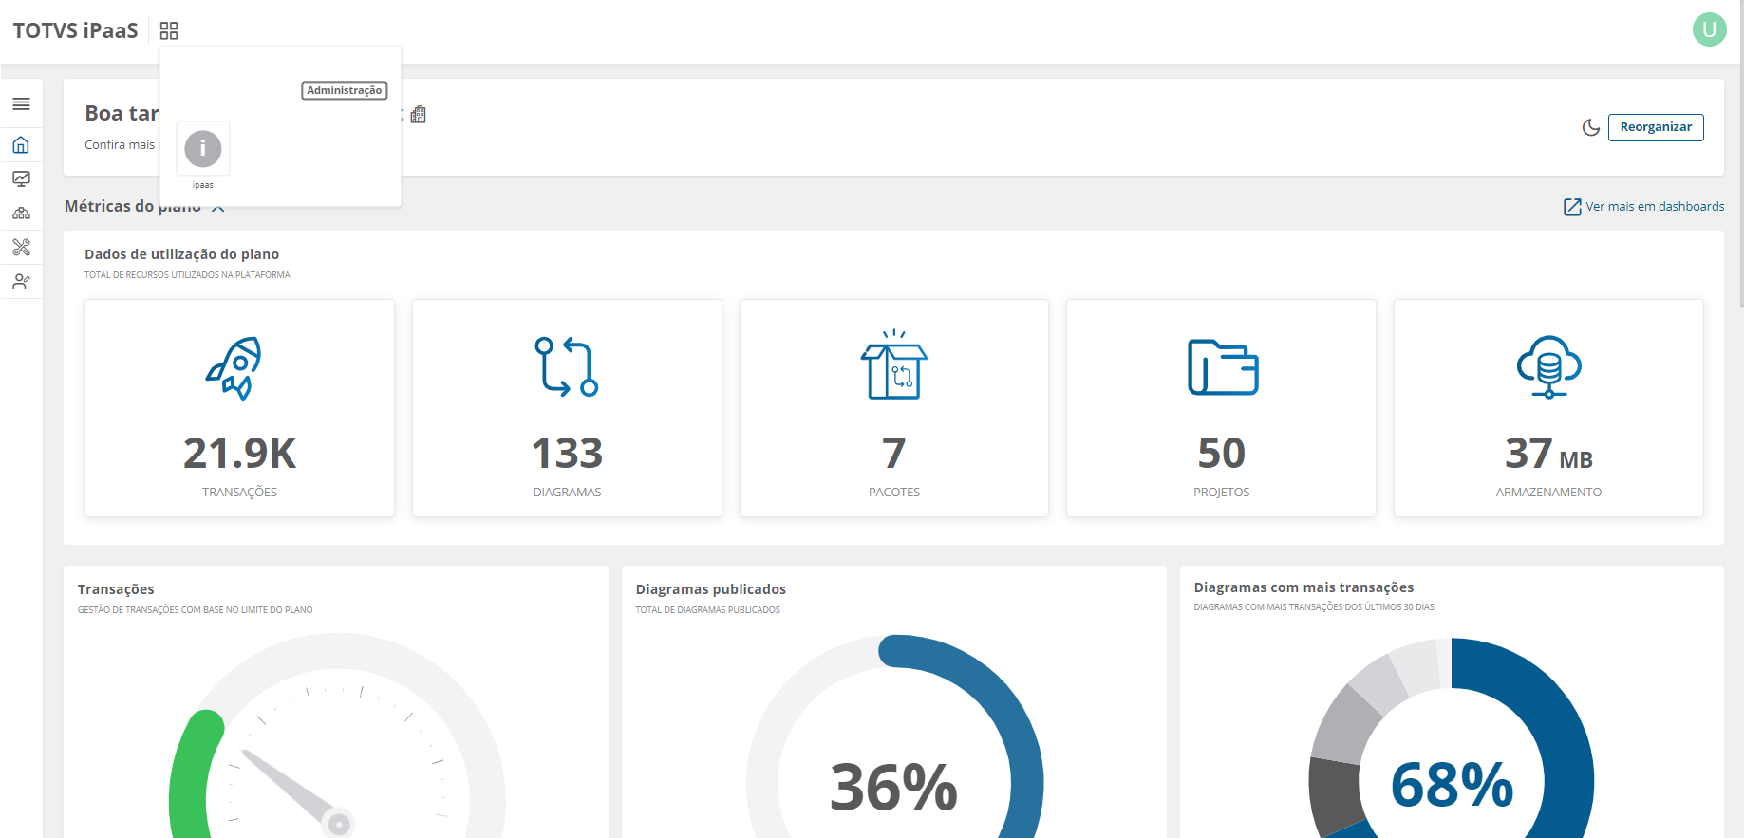Click the 68% top diagrams percentage
Image resolution: width=1744 pixels, height=838 pixels.
[1453, 785]
